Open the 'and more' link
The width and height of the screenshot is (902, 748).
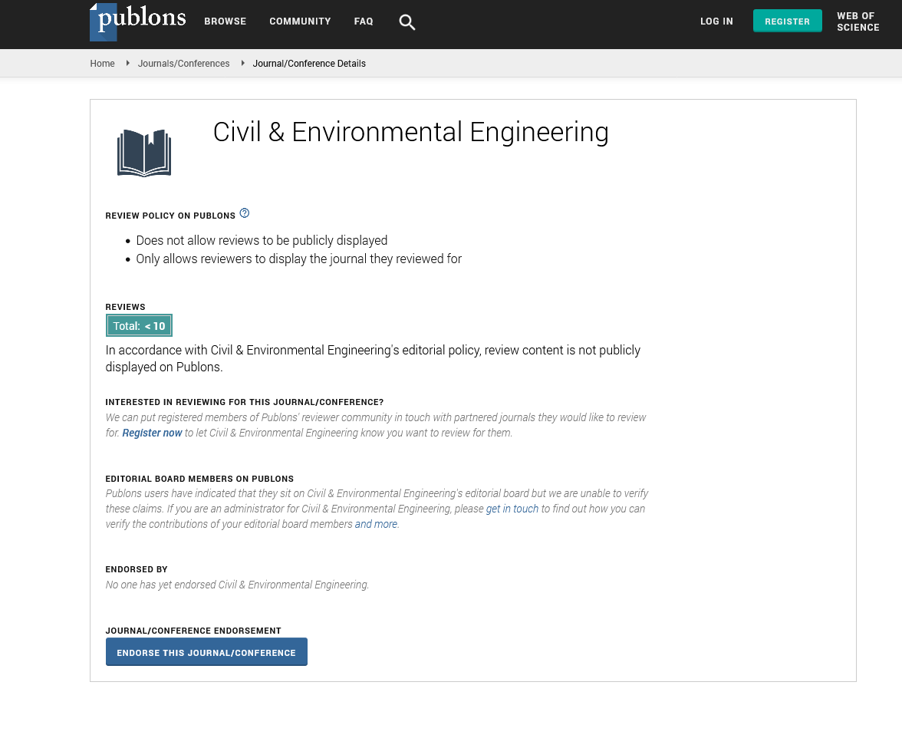point(376,524)
